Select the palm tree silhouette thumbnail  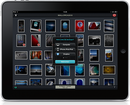[21, 70]
